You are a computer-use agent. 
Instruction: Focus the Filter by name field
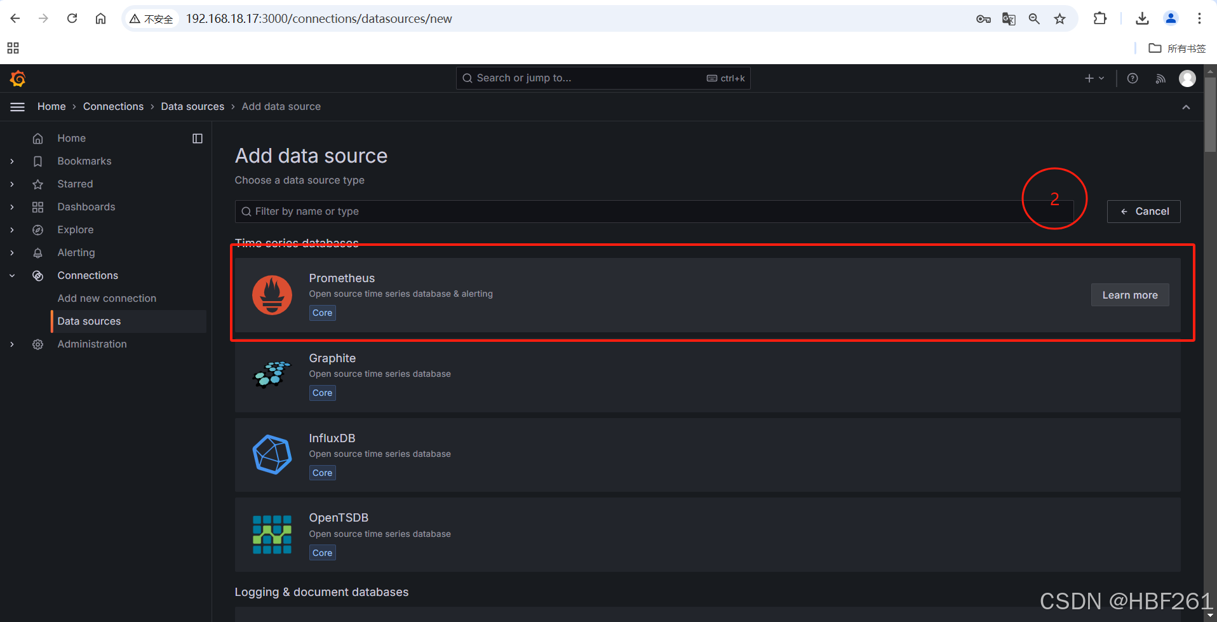point(654,212)
